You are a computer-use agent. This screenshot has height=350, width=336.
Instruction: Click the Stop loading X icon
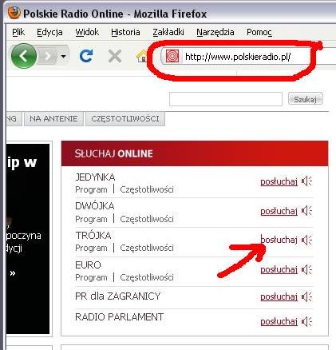115,56
